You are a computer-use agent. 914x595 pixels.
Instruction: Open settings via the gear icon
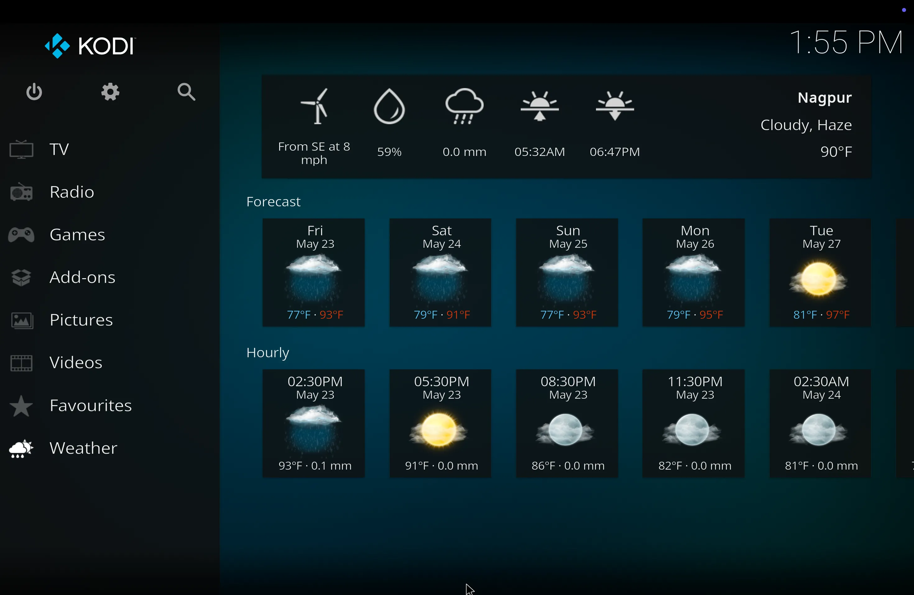[110, 92]
